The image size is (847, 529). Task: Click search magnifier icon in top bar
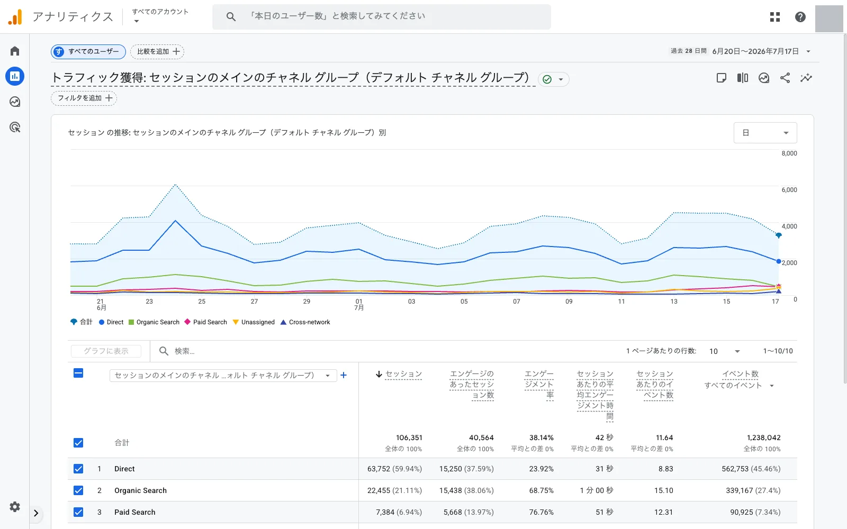[x=231, y=16]
